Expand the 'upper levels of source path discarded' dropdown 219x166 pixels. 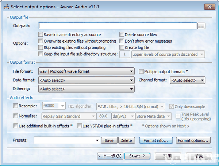click(x=168, y=54)
